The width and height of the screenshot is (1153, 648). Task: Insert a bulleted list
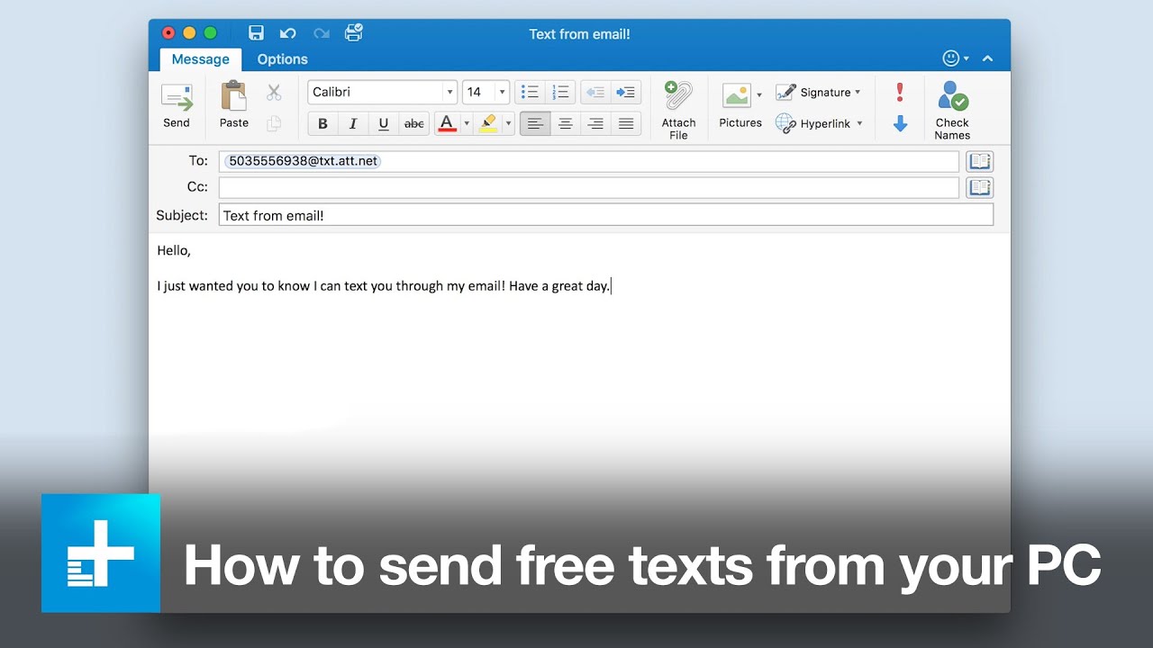click(x=530, y=92)
